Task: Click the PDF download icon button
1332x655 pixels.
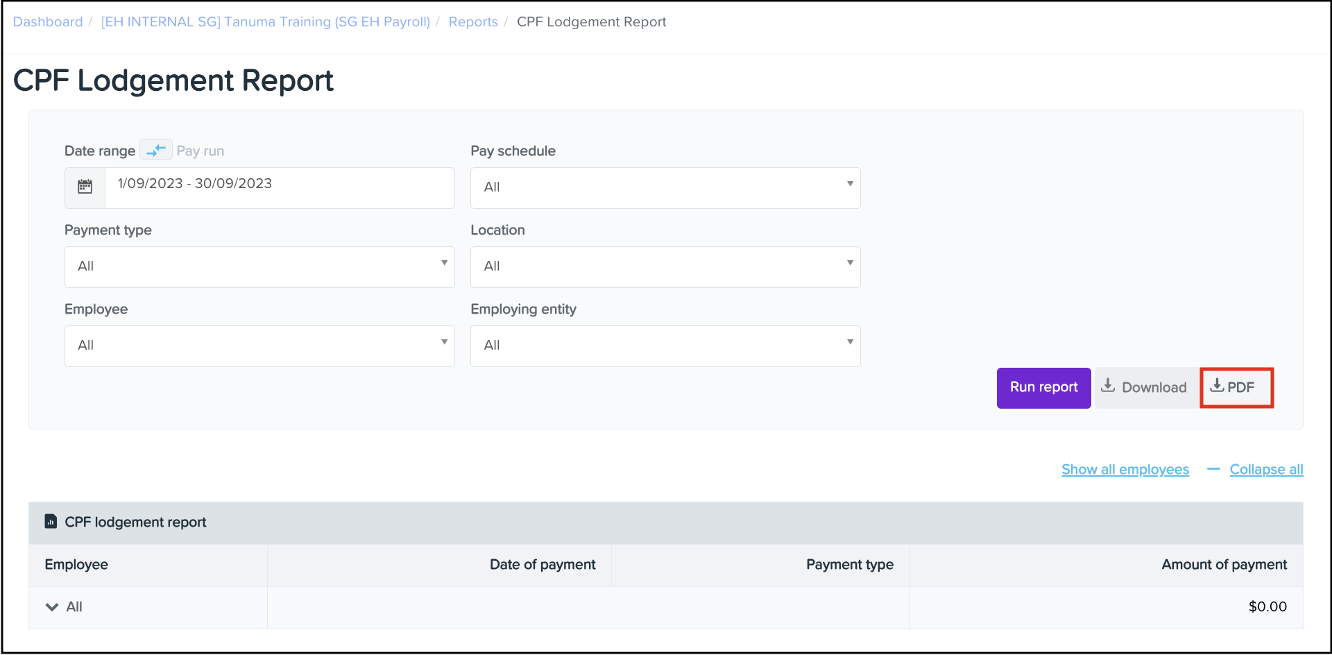Action: [x=1236, y=387]
